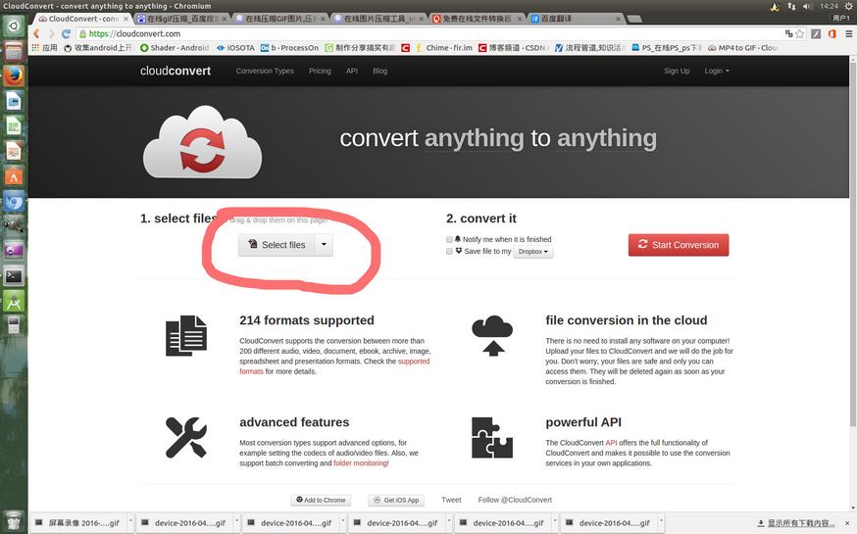Click the documents icon beside 214 formats supported
This screenshot has width=857, height=534.
click(186, 336)
